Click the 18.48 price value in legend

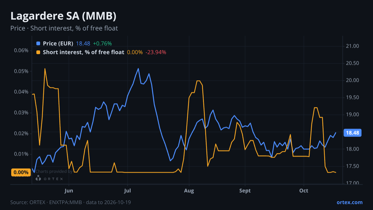[83, 44]
